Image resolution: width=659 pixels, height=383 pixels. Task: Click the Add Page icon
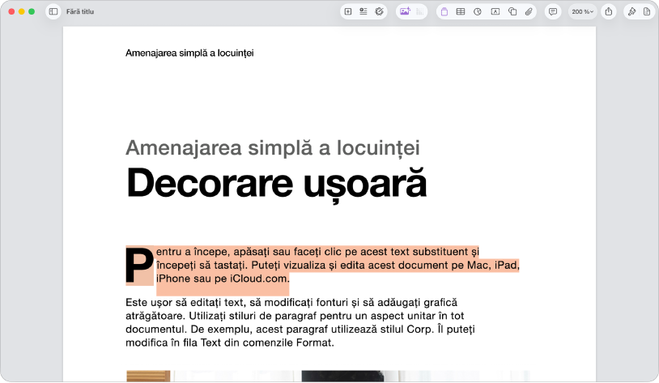pos(348,12)
